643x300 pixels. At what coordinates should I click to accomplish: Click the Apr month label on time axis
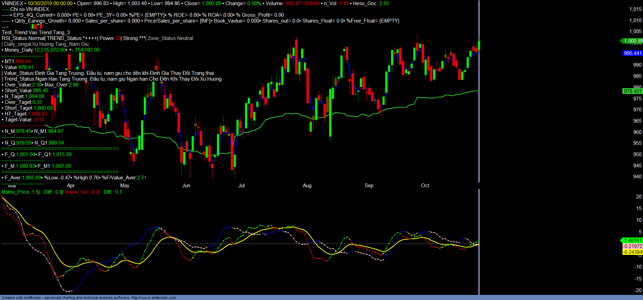click(x=71, y=186)
